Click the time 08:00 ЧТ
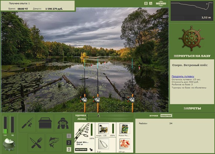 [x=23, y=9]
